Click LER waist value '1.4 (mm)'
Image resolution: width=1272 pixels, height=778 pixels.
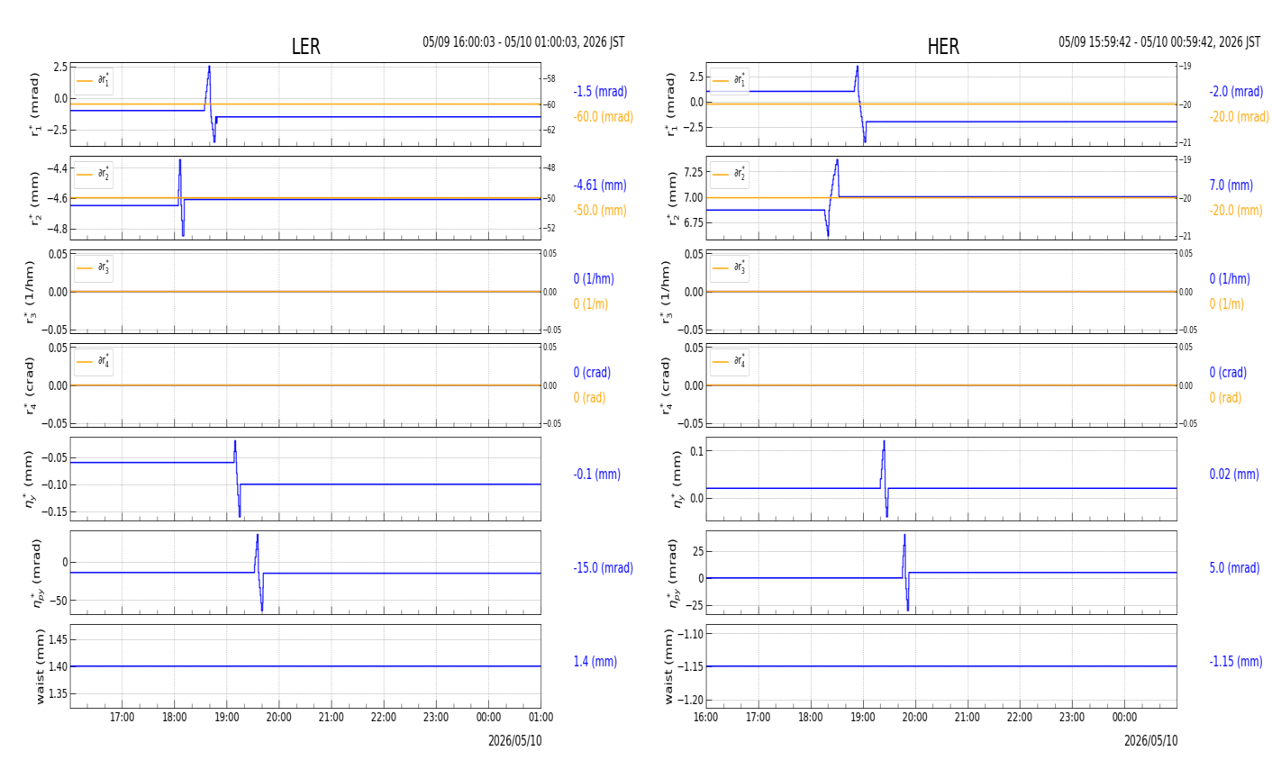click(595, 662)
